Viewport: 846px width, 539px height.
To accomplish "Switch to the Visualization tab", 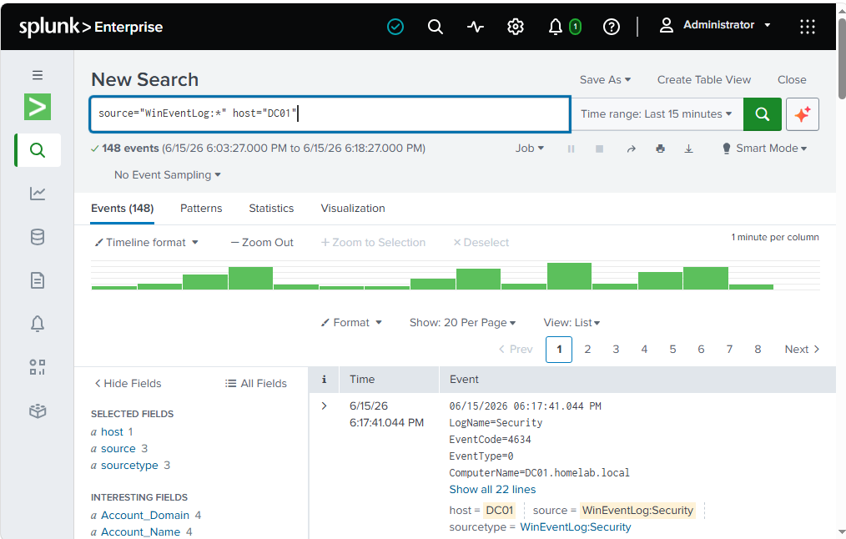I will click(x=353, y=209).
